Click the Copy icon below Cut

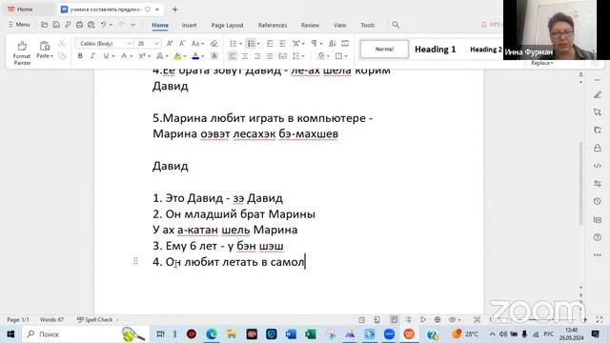(62, 56)
